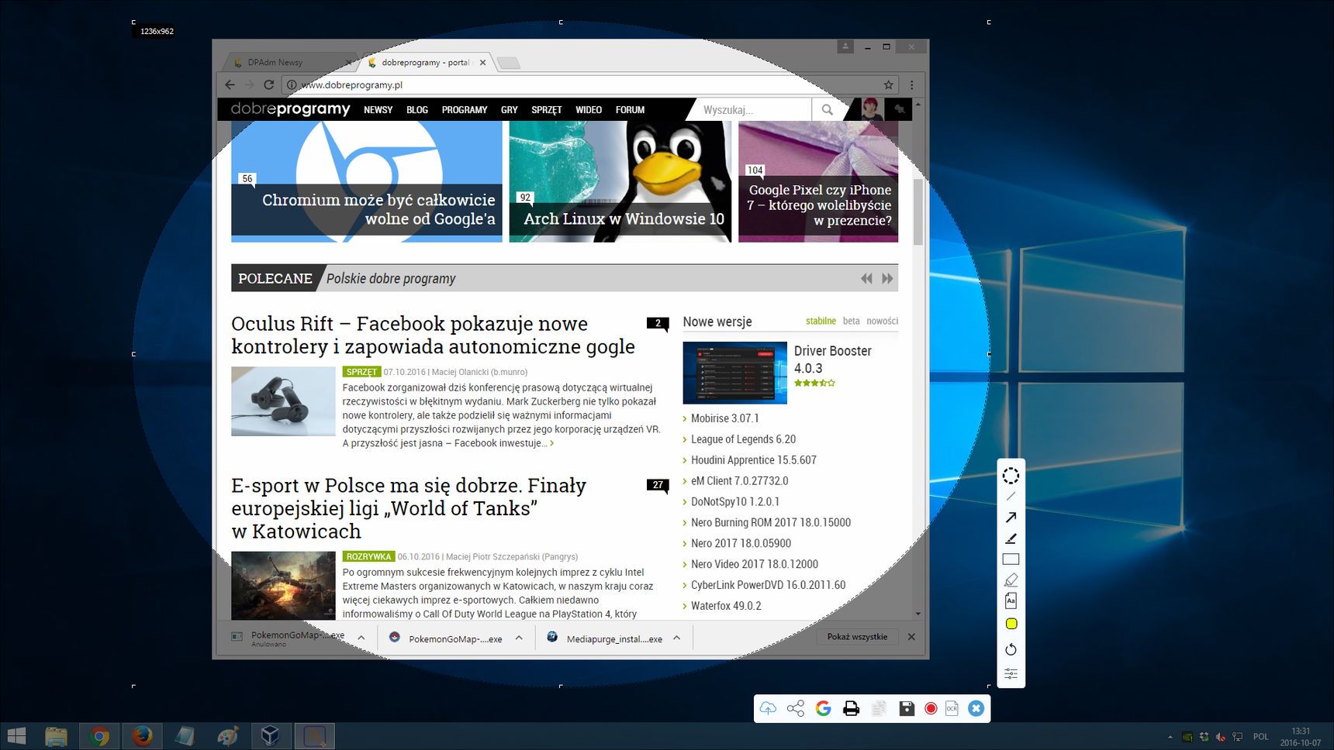Upload screenshot to the cloud
Viewport: 1334px width, 750px height.
(x=768, y=708)
